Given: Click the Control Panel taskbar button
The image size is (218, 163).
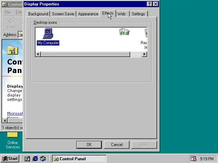Looking at the screenshot, I should 79,159.
